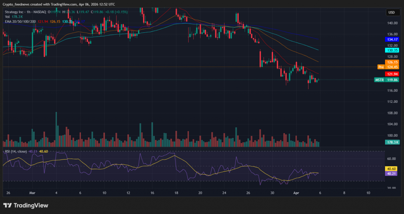Select the Vol indicator legend
404x214 pixels.
point(7,17)
